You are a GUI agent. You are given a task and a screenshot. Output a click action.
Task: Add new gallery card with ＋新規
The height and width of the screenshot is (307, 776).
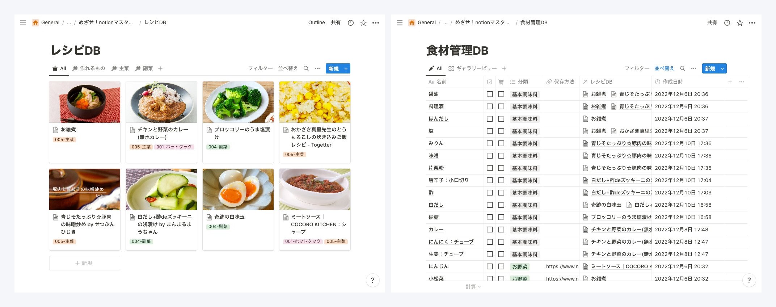click(85, 263)
